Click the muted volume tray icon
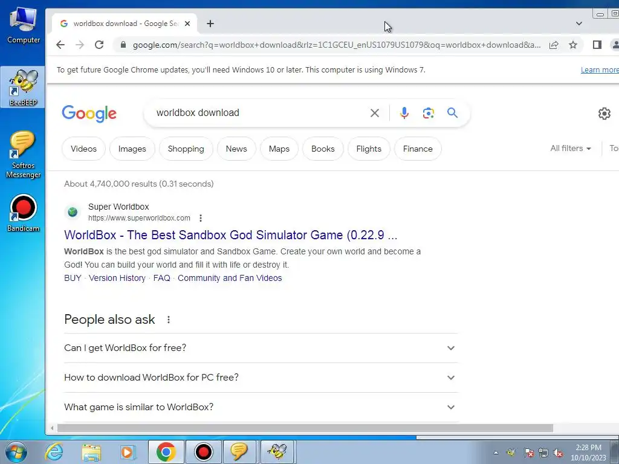The height and width of the screenshot is (464, 619). pyautogui.click(x=558, y=453)
